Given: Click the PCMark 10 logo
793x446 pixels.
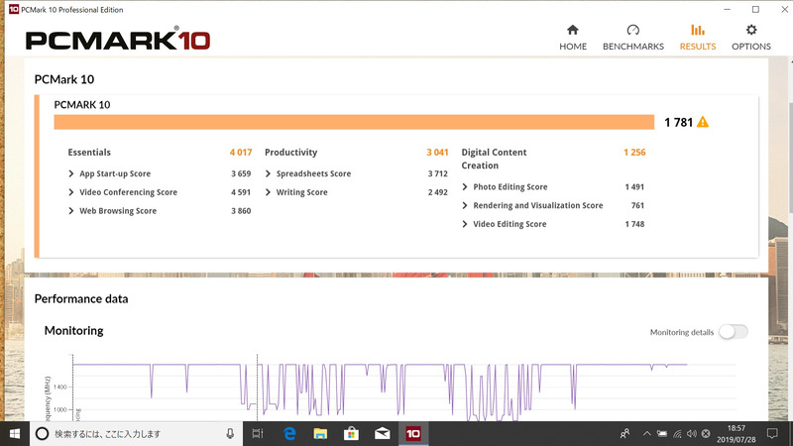Looking at the screenshot, I should tap(118, 40).
